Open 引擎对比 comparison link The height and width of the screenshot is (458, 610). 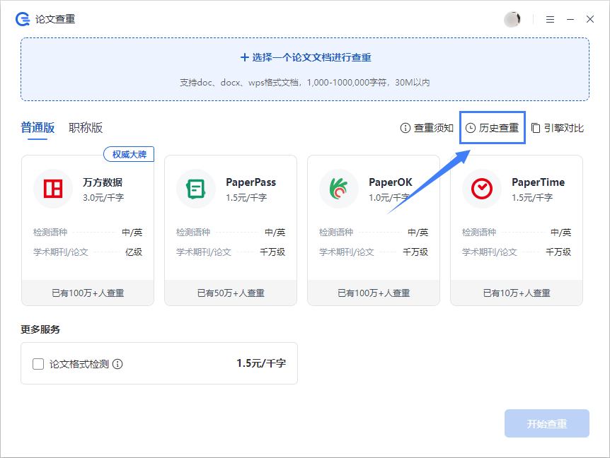(557, 128)
